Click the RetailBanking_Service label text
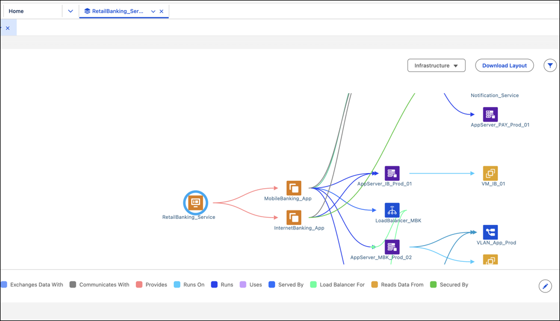The image size is (560, 321). coord(188,217)
